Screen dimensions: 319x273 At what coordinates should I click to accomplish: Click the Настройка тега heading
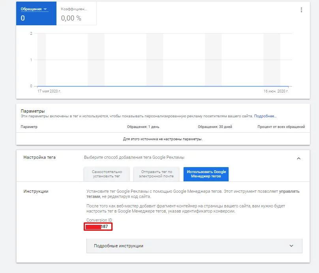[x=39, y=157]
